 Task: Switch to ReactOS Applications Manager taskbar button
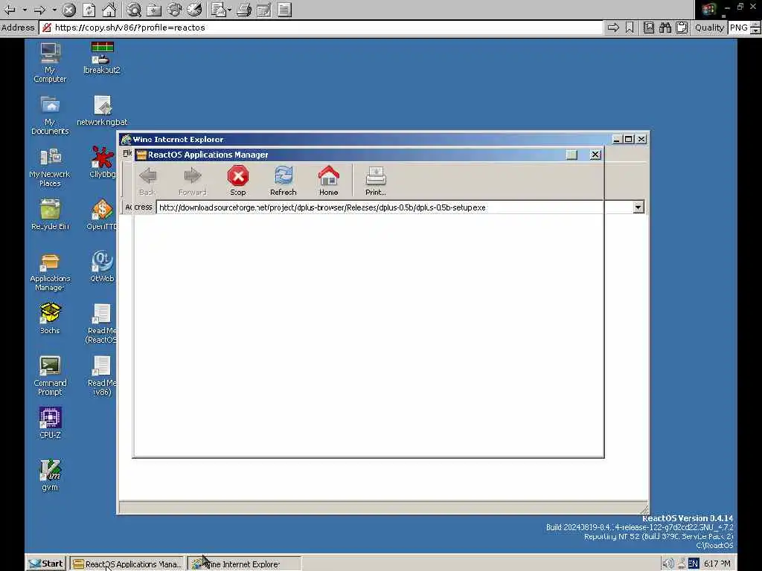pyautogui.click(x=127, y=564)
